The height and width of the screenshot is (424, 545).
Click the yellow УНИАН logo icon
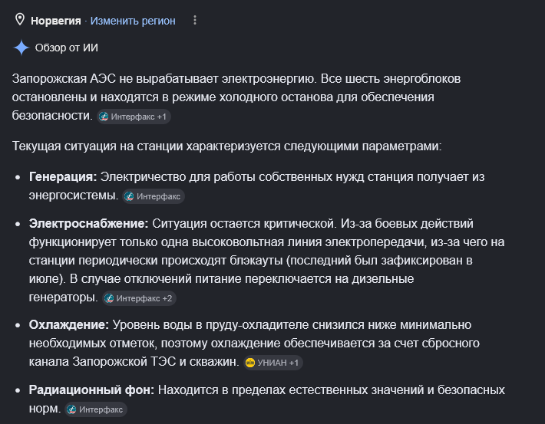(x=250, y=363)
